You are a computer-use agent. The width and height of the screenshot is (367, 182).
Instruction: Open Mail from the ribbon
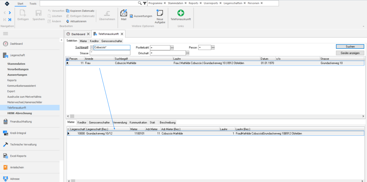coord(124,15)
